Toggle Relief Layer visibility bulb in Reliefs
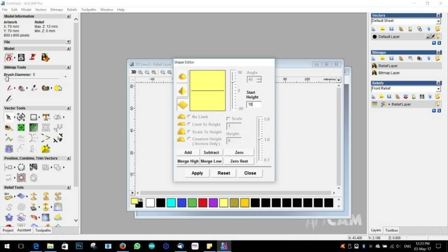The width and height of the screenshot is (448, 252). click(x=438, y=104)
